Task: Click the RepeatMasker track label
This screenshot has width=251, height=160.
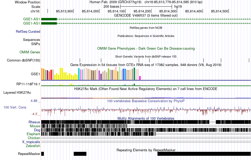Action: tap(29, 154)
